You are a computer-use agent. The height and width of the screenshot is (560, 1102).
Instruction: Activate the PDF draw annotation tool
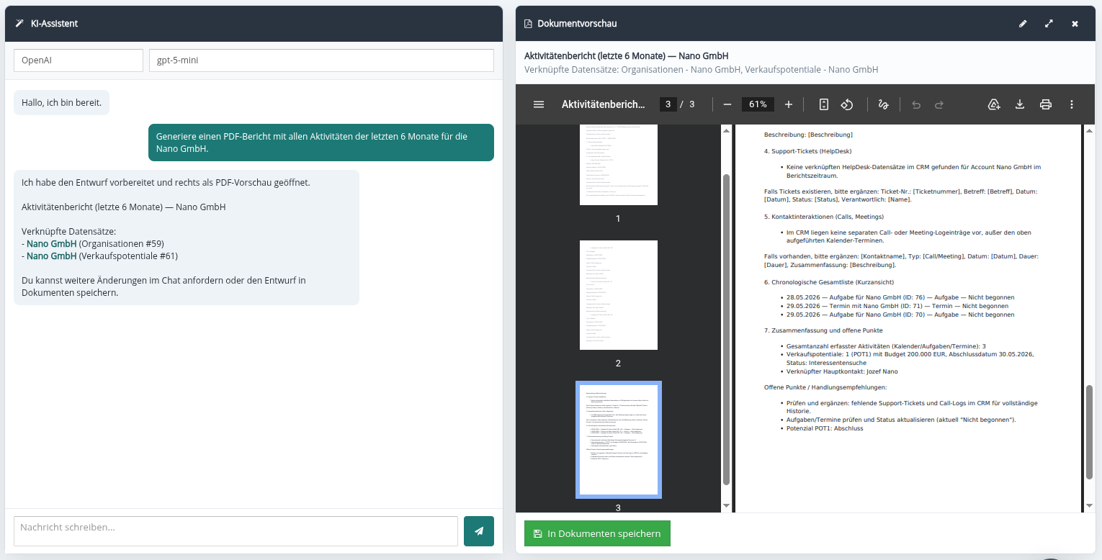[884, 104]
